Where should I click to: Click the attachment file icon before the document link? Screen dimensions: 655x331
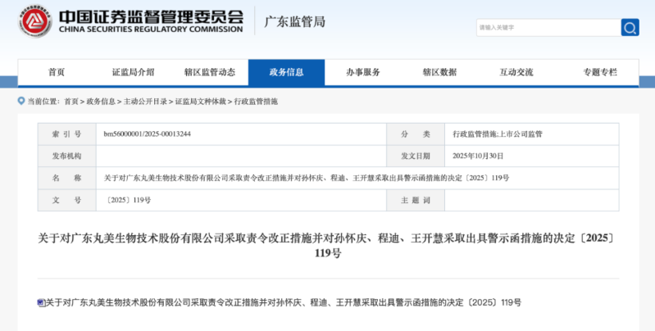(x=41, y=303)
